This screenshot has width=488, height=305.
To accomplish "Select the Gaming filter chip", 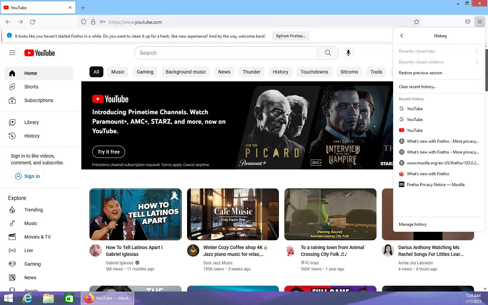I will 145,72.
